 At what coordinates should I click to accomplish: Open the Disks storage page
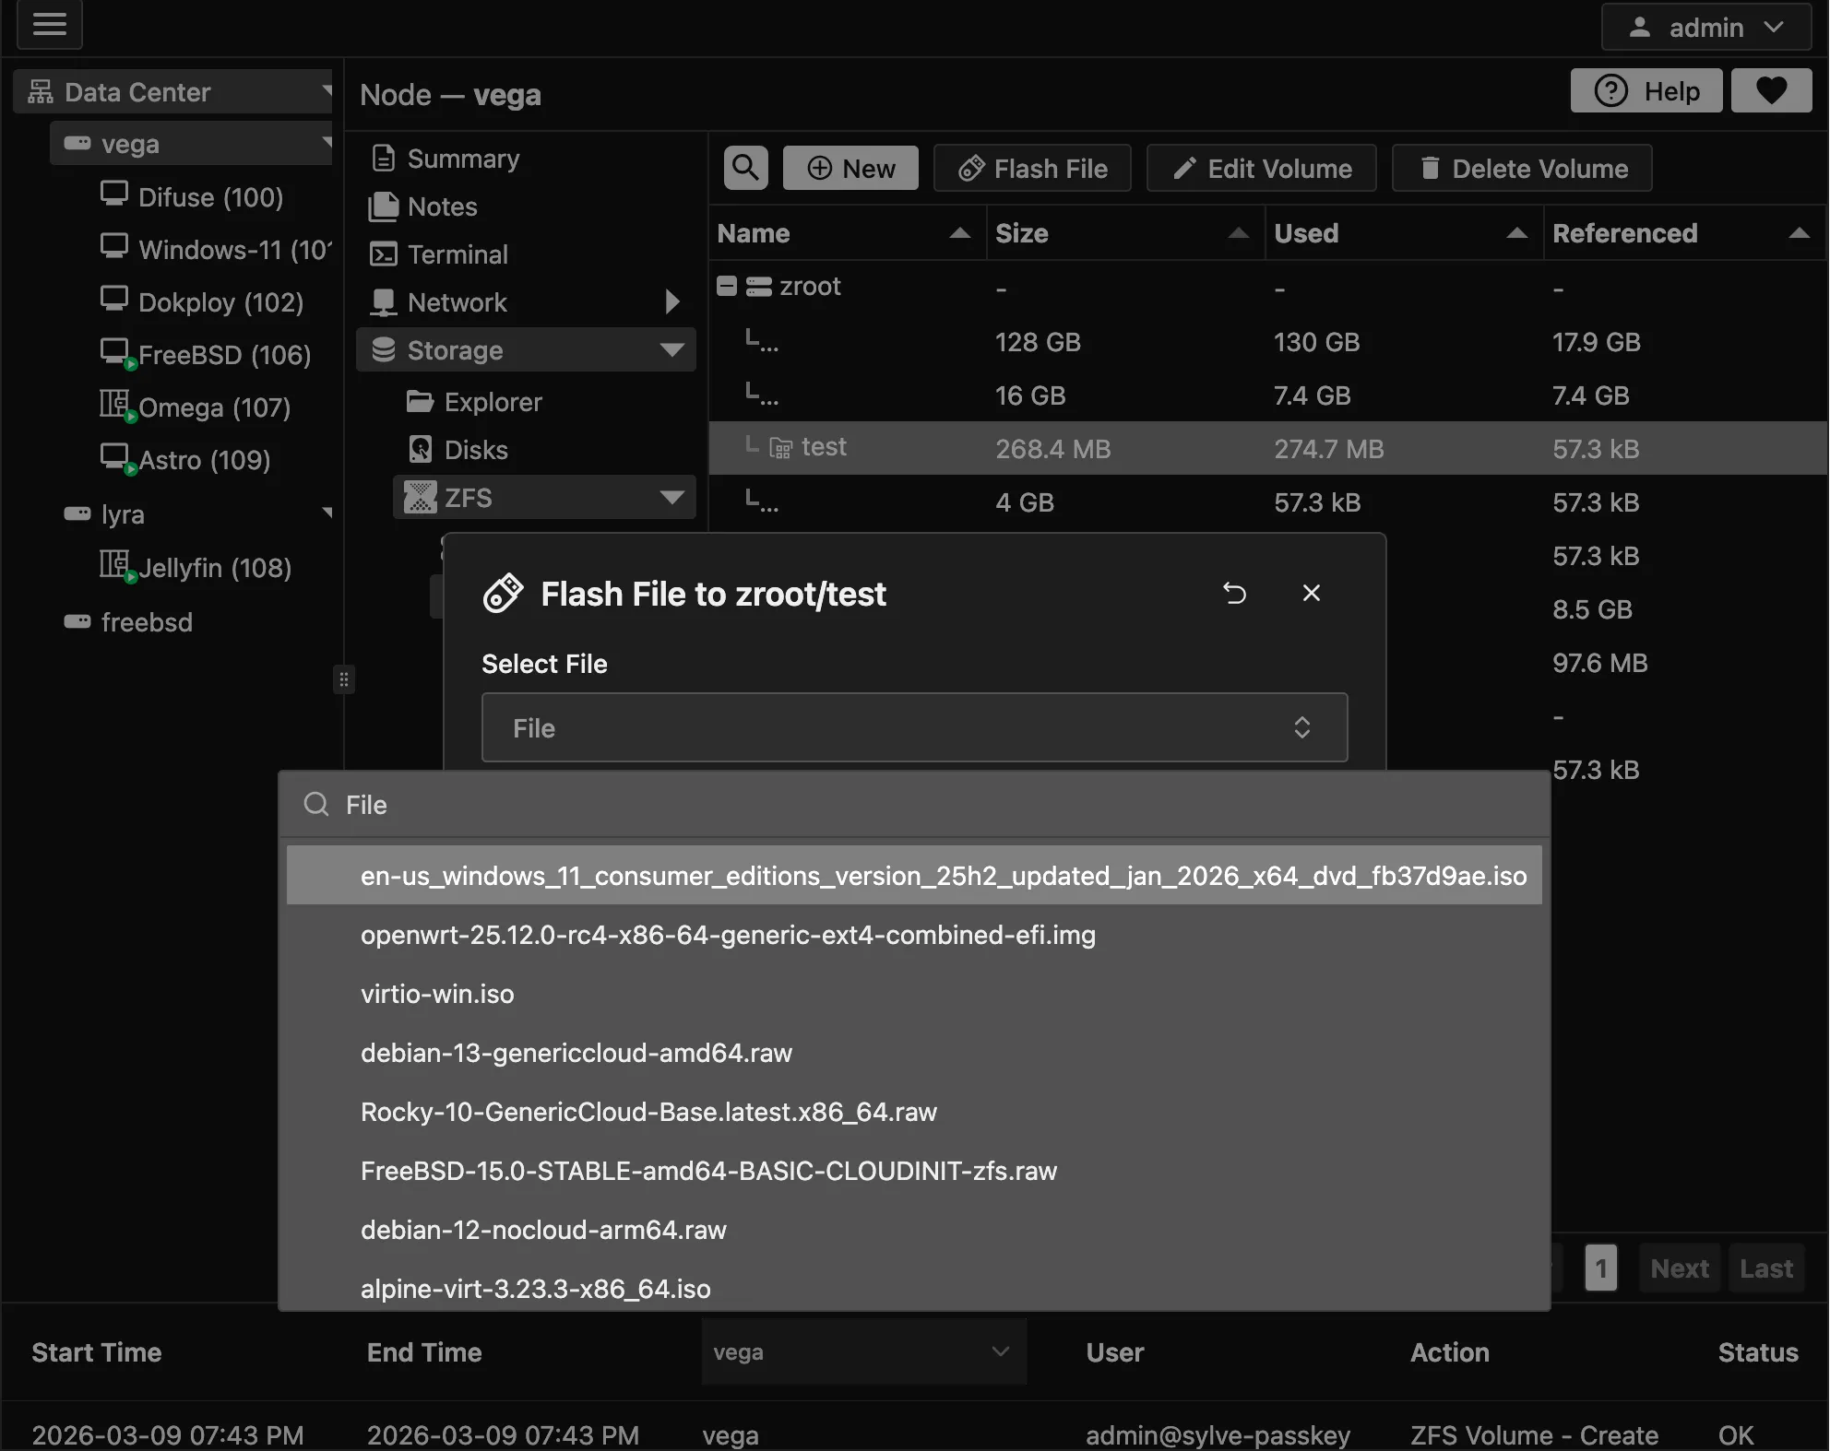point(475,450)
